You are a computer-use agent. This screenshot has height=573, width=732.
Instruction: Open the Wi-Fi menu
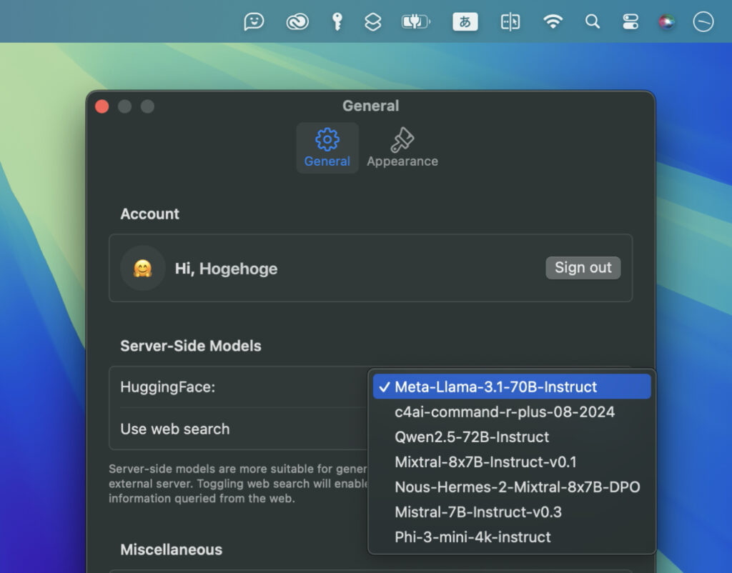pyautogui.click(x=553, y=22)
